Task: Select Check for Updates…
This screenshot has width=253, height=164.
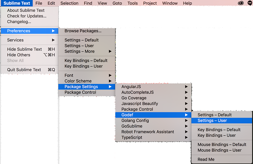Action: 29,16
